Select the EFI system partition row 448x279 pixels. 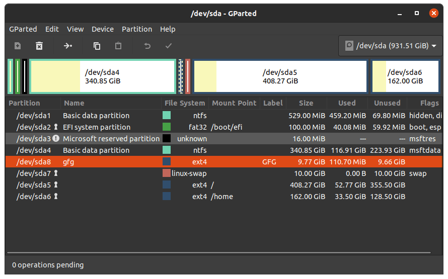click(x=223, y=127)
